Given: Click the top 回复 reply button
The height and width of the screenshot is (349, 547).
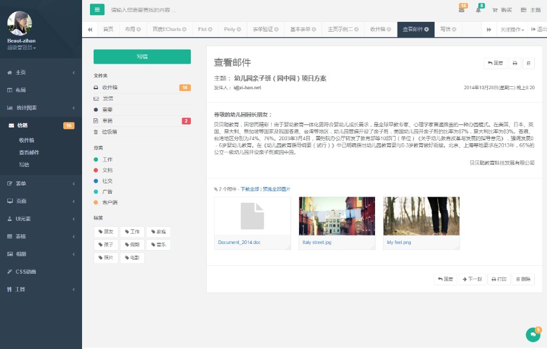Looking at the screenshot, I should point(495,63).
